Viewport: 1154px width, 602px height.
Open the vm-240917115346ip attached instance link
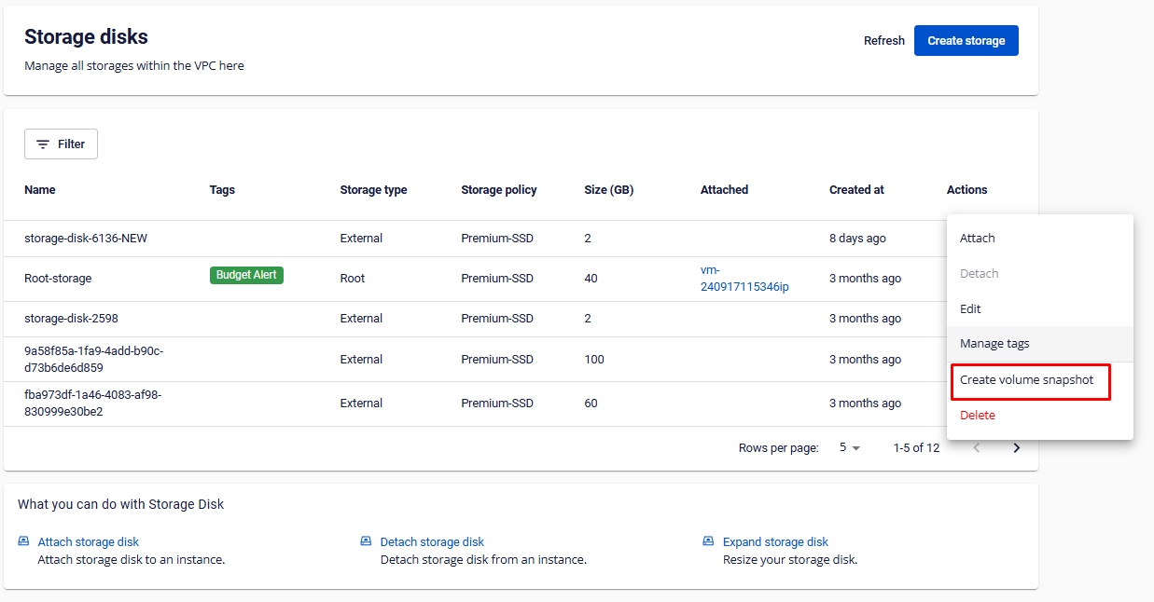(x=744, y=279)
